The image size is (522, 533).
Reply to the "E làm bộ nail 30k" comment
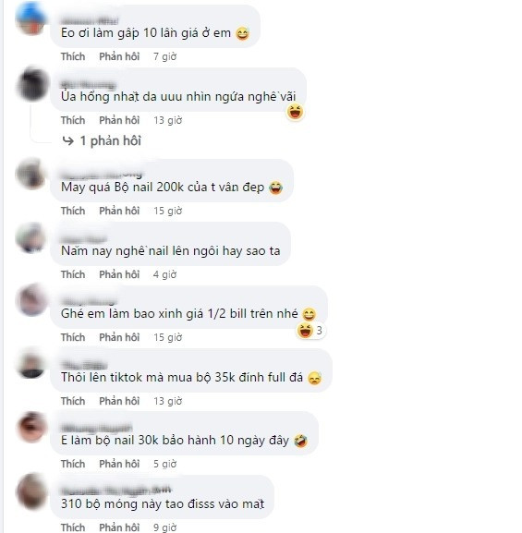coord(119,464)
